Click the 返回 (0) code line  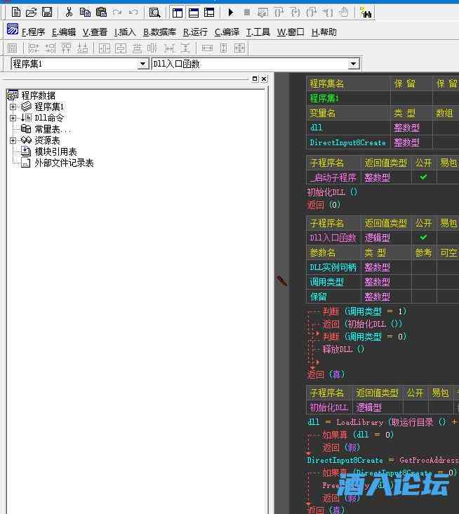tap(324, 205)
